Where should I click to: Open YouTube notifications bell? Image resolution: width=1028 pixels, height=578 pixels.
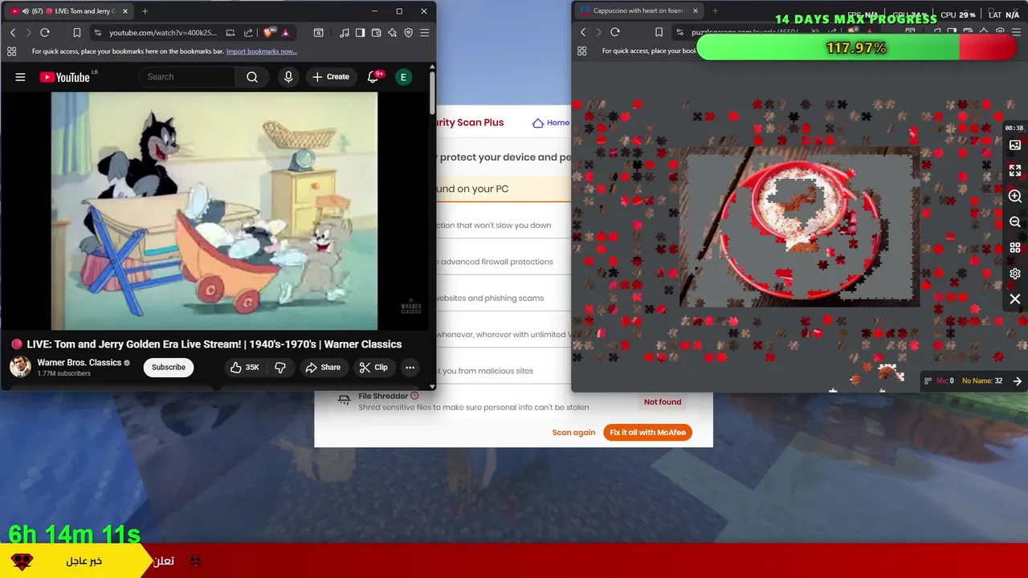373,77
